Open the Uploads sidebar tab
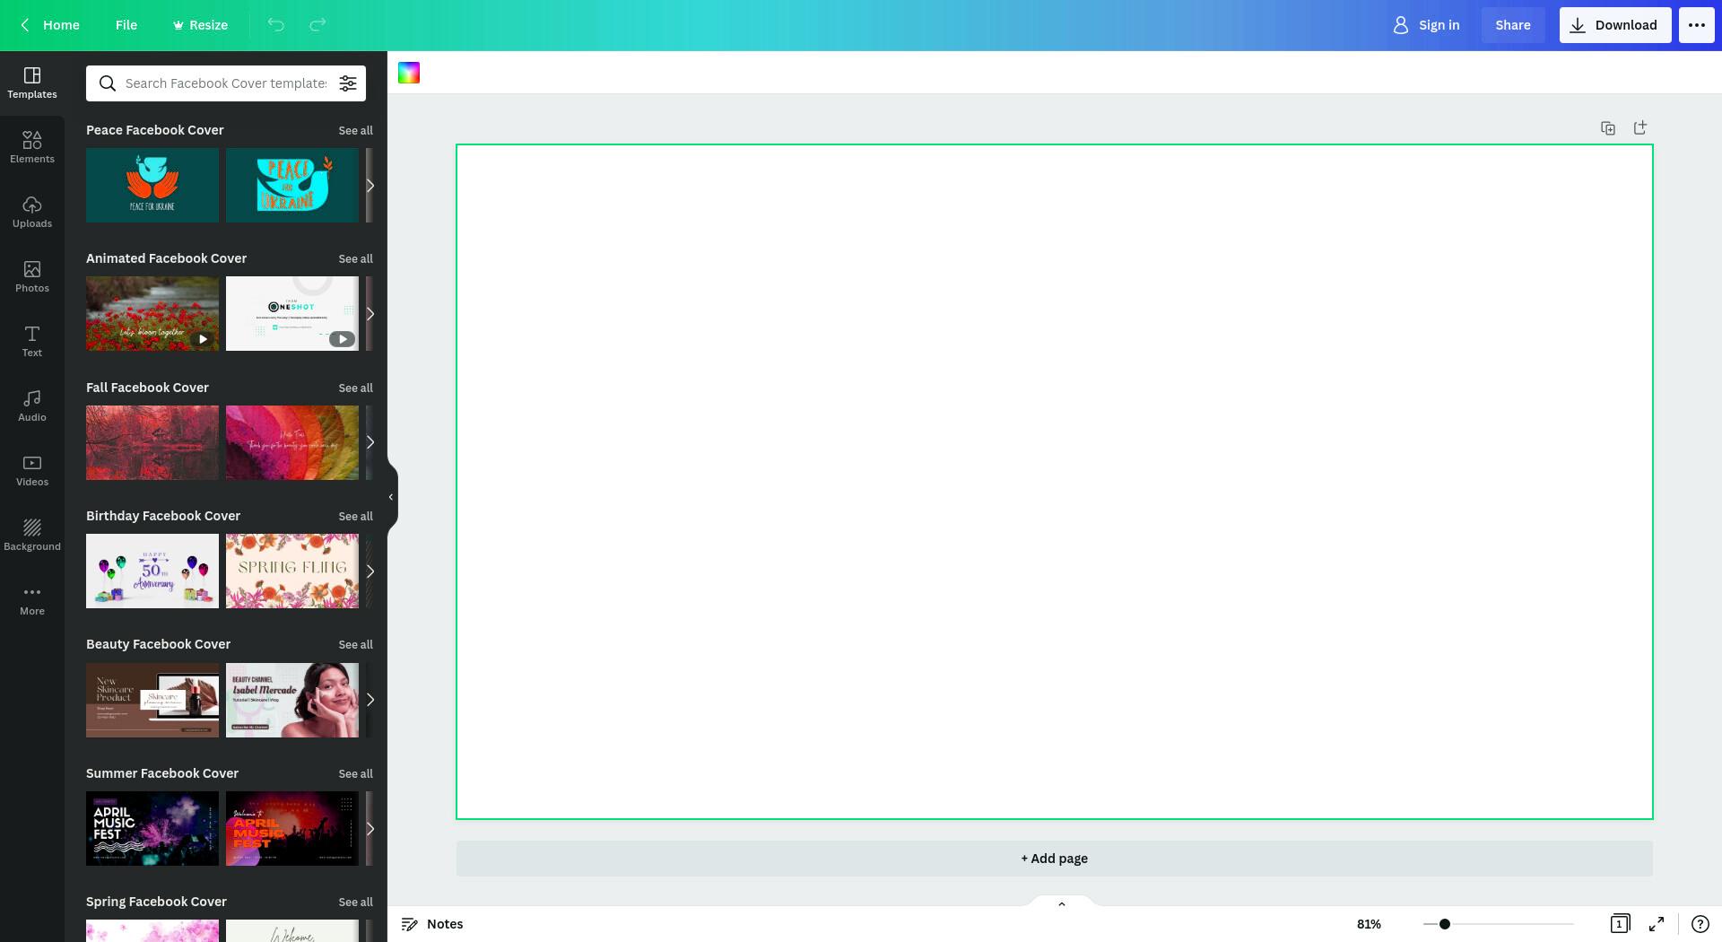This screenshot has height=942, width=1722. (x=32, y=213)
